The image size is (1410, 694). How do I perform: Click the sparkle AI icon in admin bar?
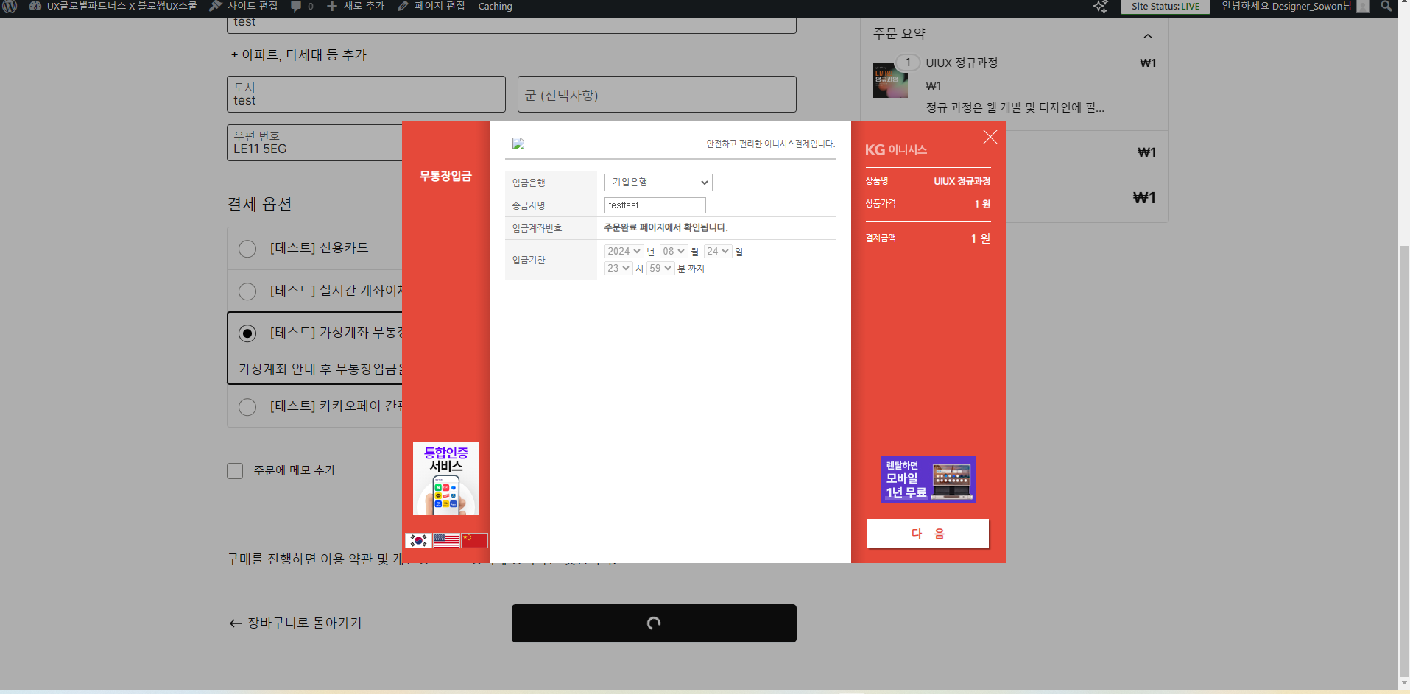pyautogui.click(x=1101, y=7)
